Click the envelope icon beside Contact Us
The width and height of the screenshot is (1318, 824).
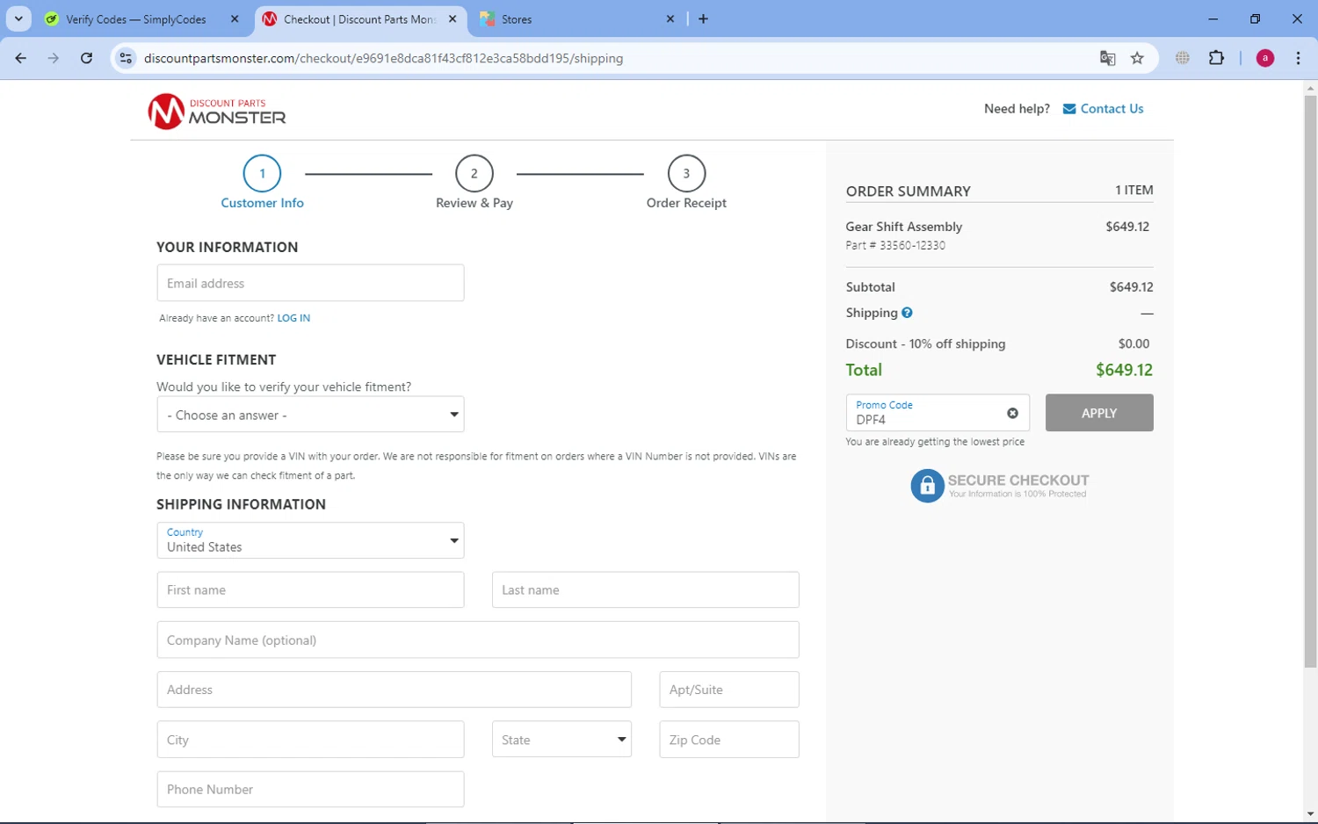(1069, 109)
